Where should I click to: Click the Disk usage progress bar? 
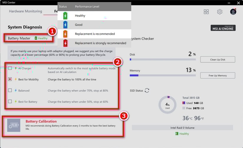[x=163, y=59]
